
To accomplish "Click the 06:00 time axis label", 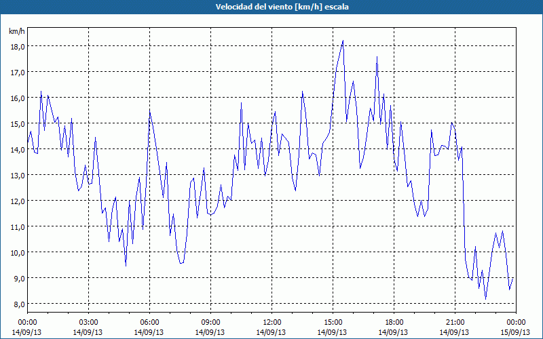I will [149, 323].
